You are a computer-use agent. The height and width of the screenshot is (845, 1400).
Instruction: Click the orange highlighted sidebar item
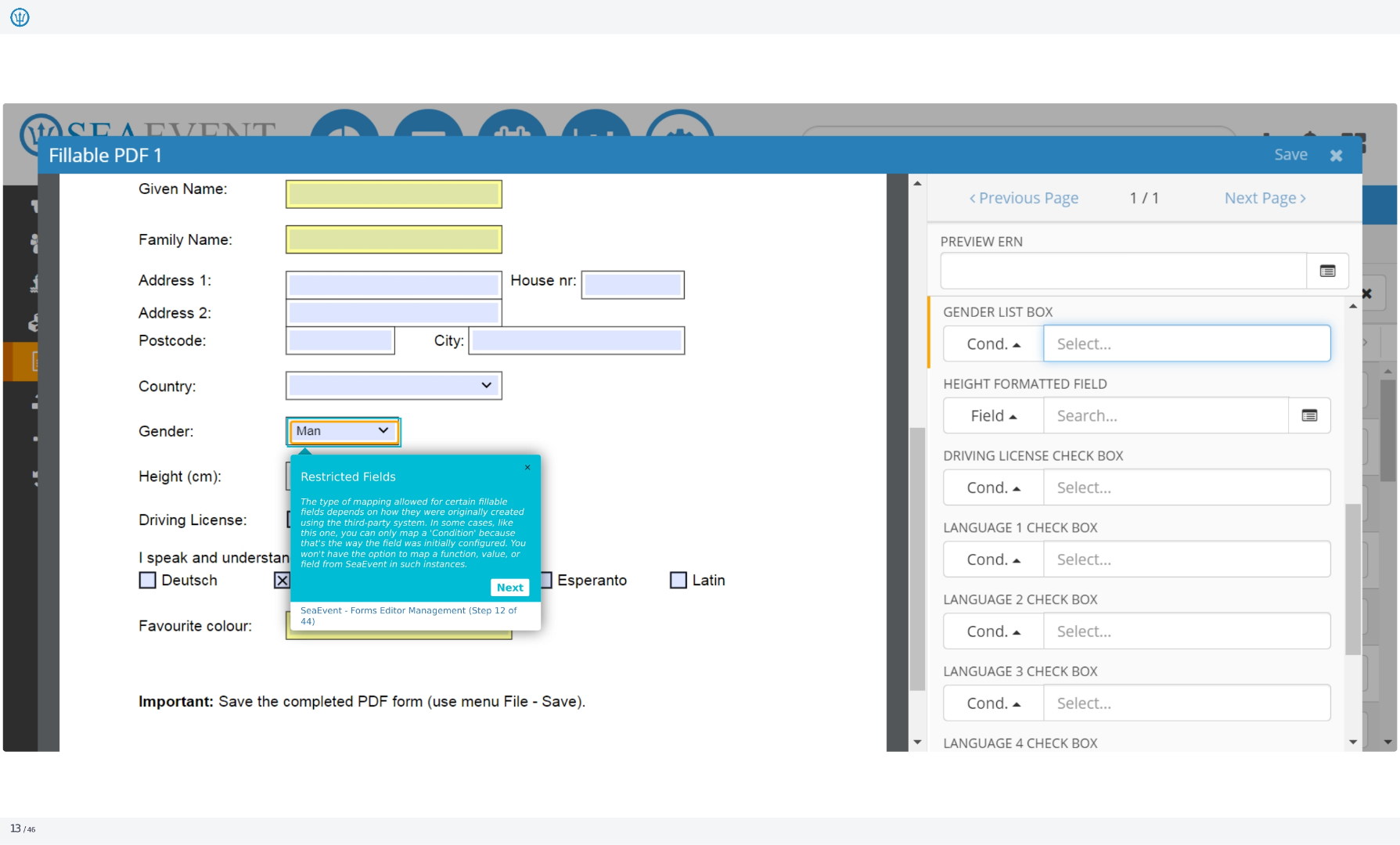[x=20, y=361]
